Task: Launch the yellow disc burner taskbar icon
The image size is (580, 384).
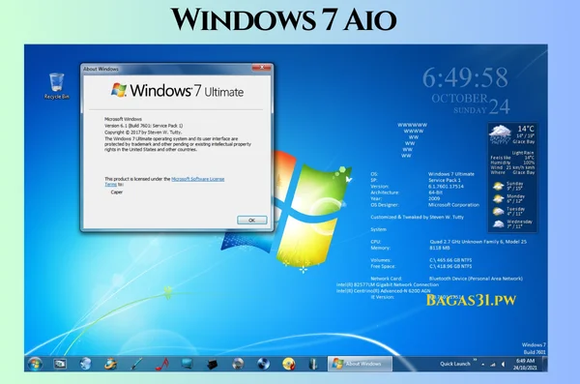Action: coord(288,364)
